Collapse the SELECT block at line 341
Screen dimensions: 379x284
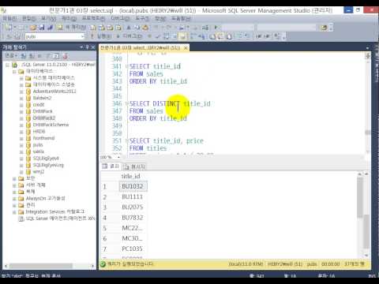tap(127, 66)
